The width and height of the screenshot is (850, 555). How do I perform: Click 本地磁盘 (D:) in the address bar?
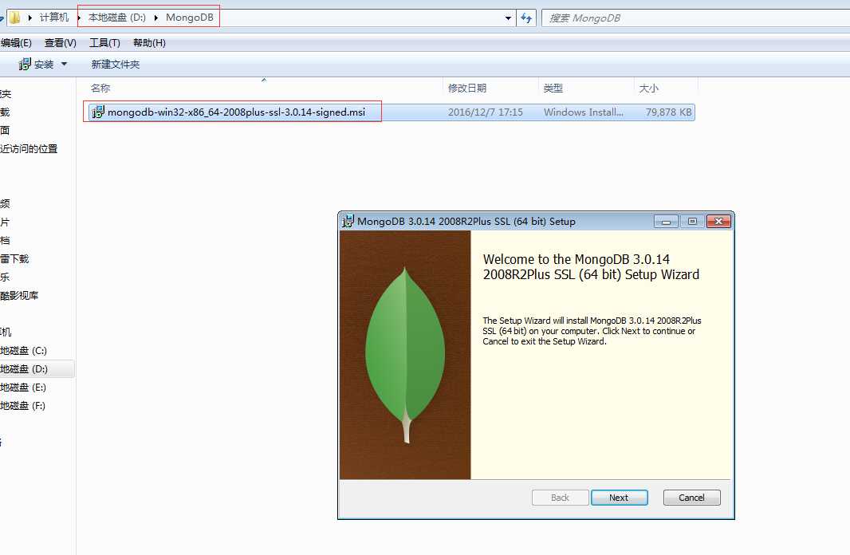pyautogui.click(x=117, y=18)
